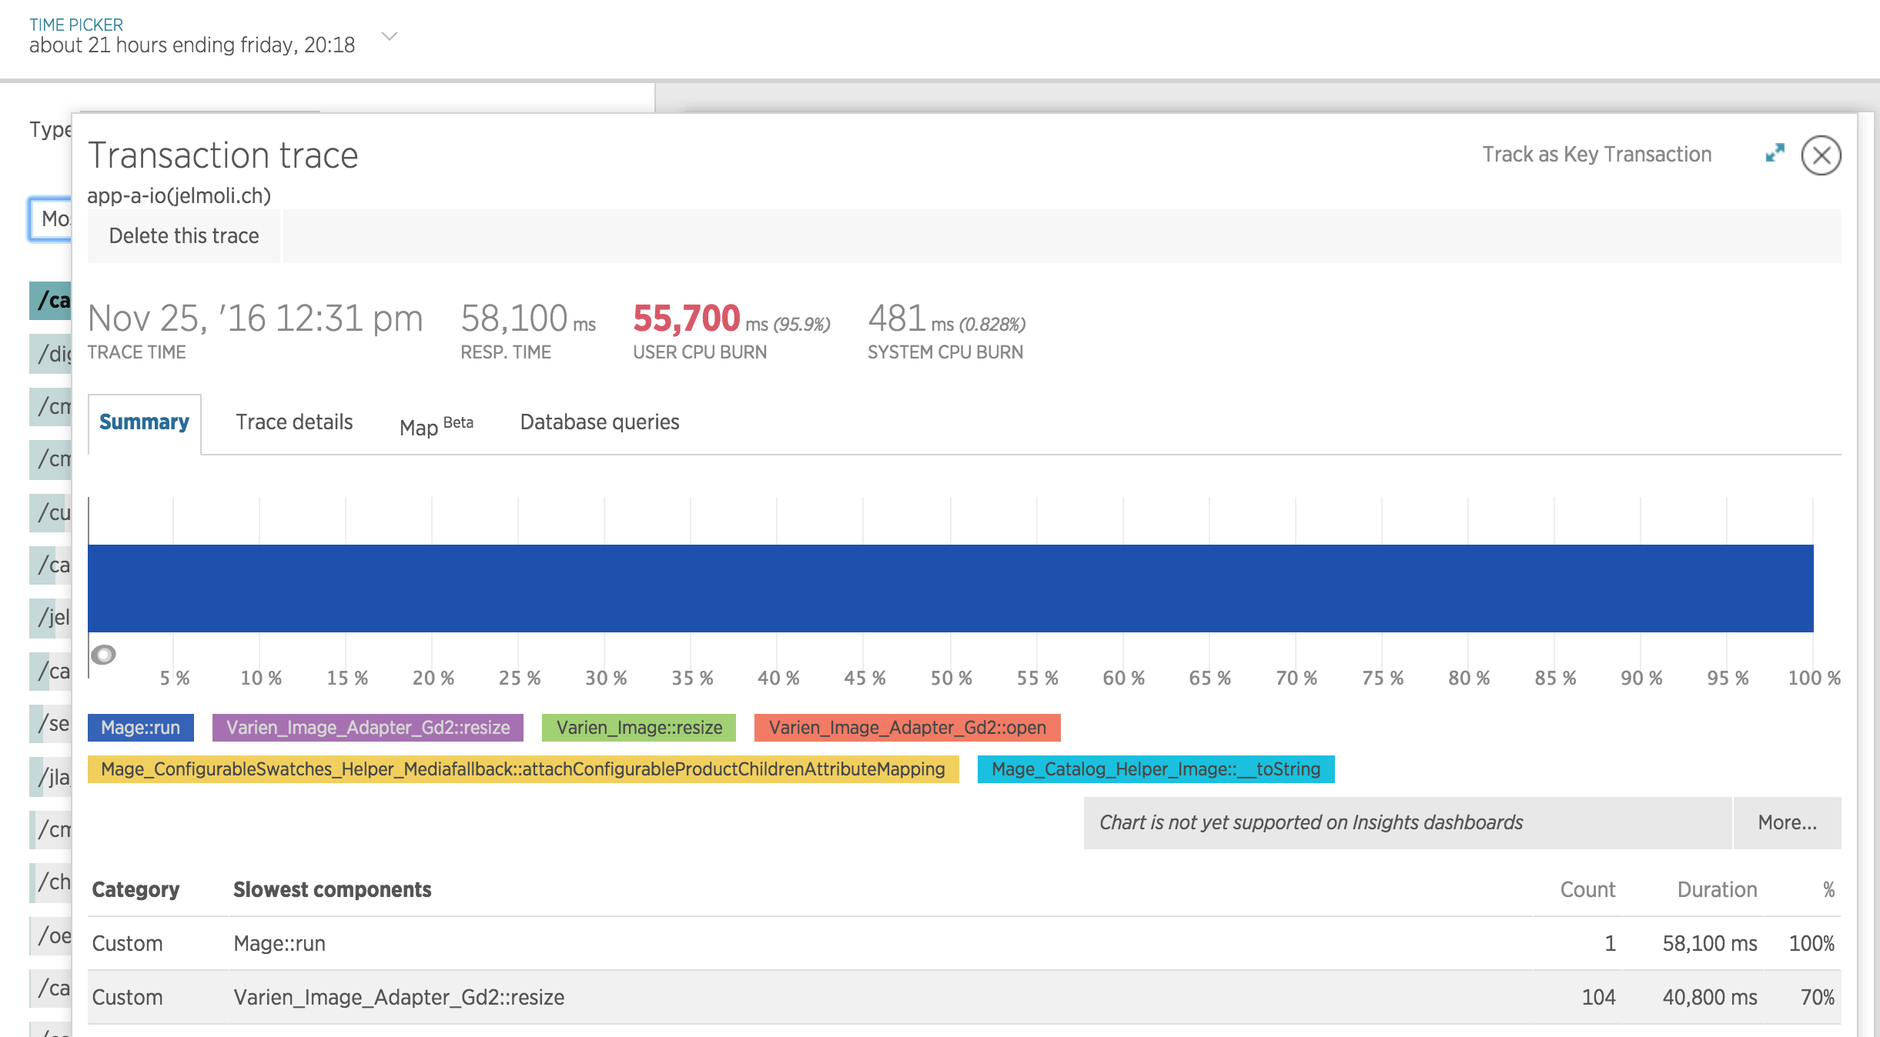Click the Mage::run row in slowest components
1880x1037 pixels.
tap(965, 944)
